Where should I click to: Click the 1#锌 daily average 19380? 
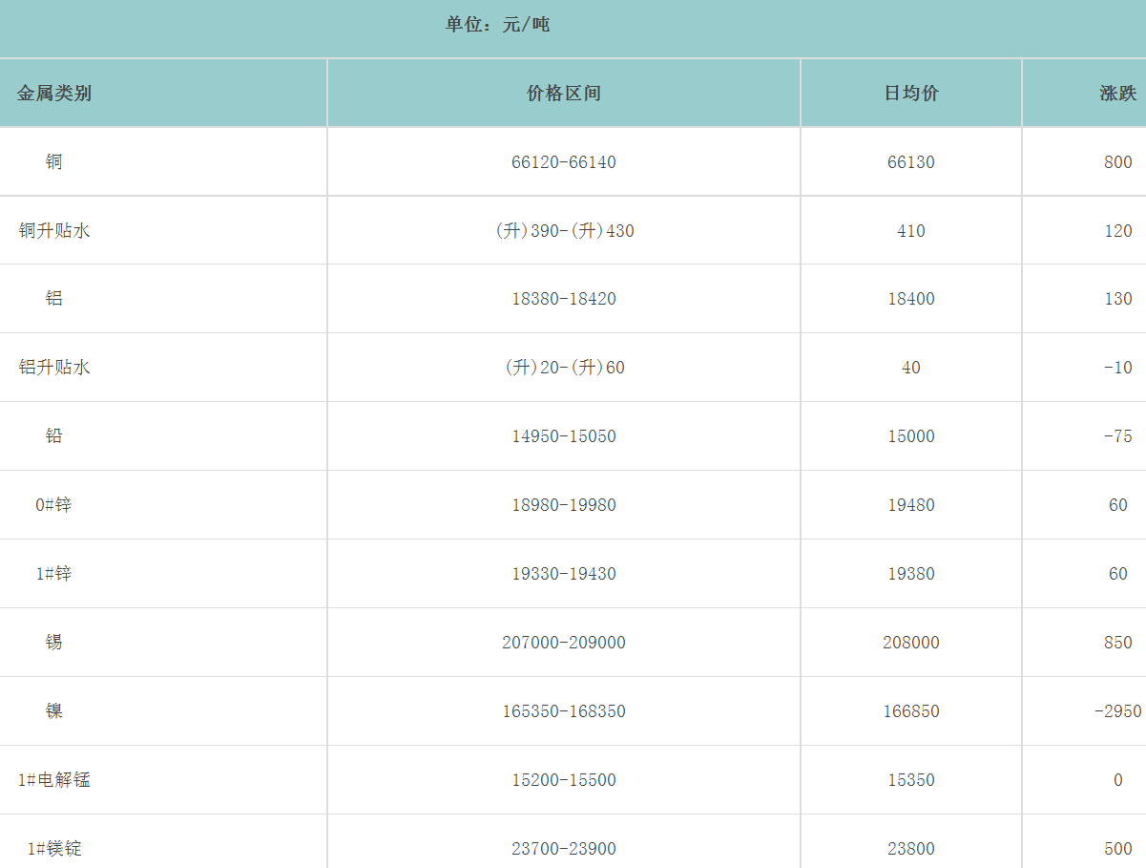click(x=911, y=574)
